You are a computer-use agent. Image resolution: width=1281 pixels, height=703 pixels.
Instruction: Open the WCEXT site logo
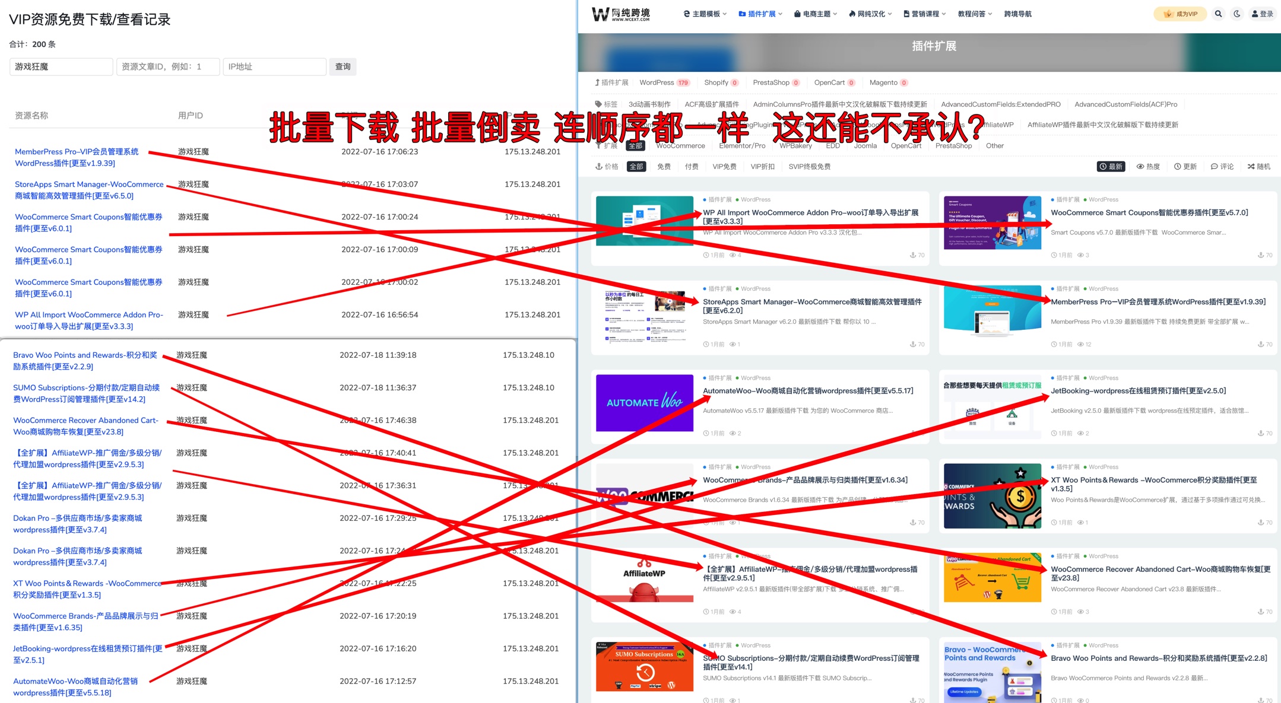(x=621, y=14)
